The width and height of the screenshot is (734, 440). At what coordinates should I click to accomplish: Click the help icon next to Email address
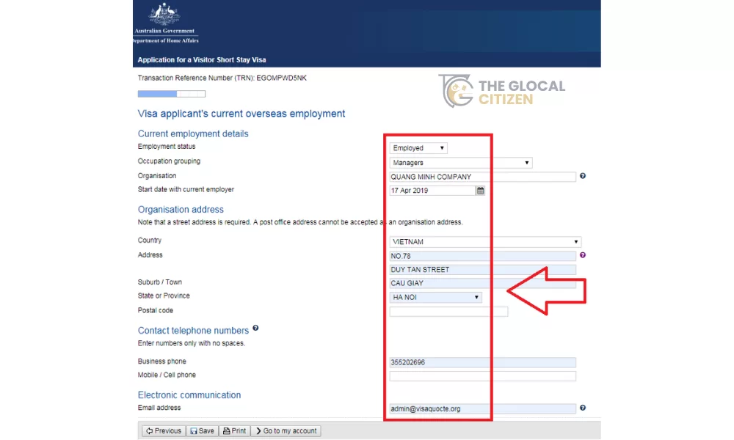583,408
